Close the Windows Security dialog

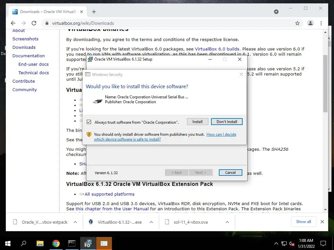(x=241, y=74)
